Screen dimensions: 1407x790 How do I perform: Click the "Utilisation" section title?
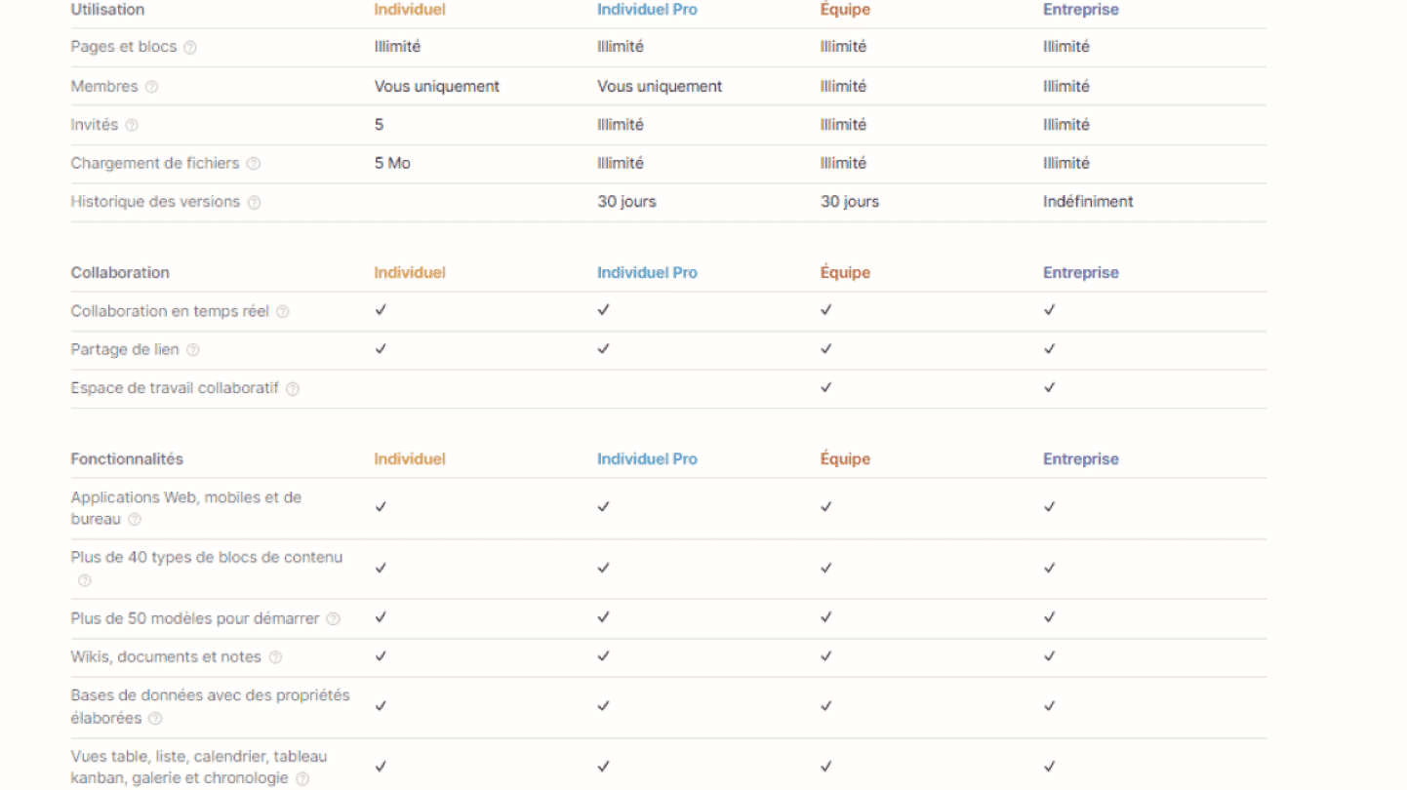[x=107, y=10]
